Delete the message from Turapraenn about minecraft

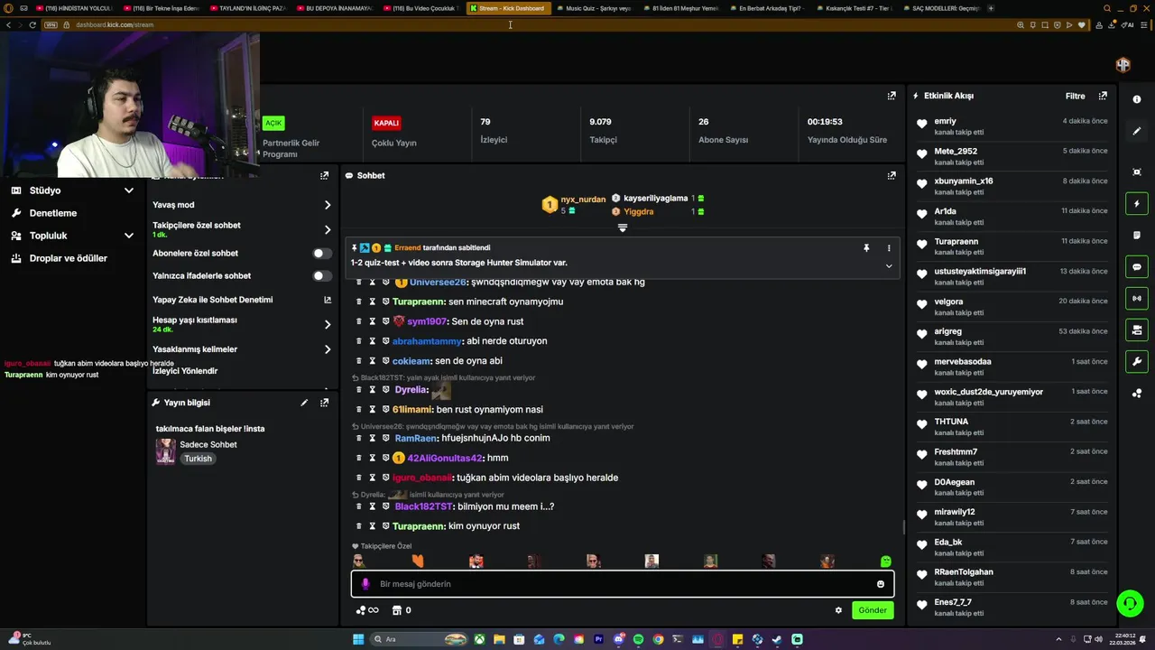pos(358,302)
